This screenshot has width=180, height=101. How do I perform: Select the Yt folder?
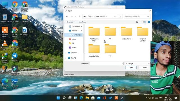pyautogui.click(x=110, y=50)
